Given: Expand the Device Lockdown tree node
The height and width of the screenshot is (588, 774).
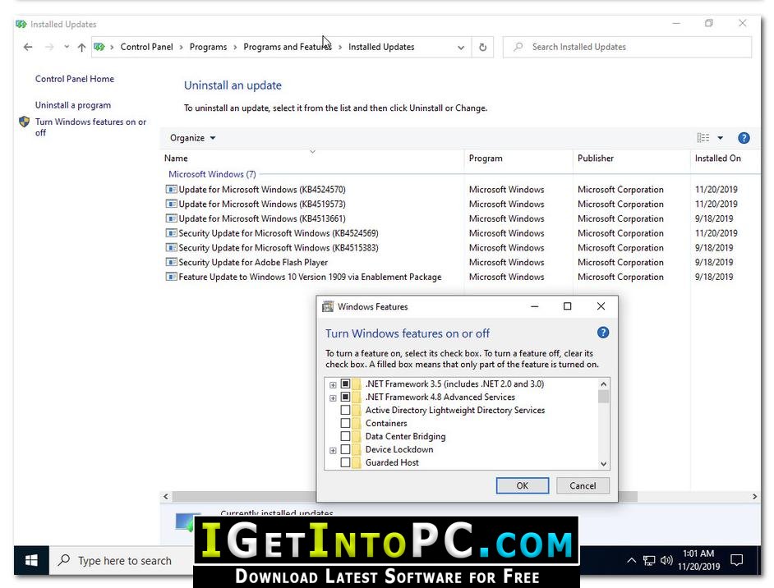Looking at the screenshot, I should click(334, 450).
